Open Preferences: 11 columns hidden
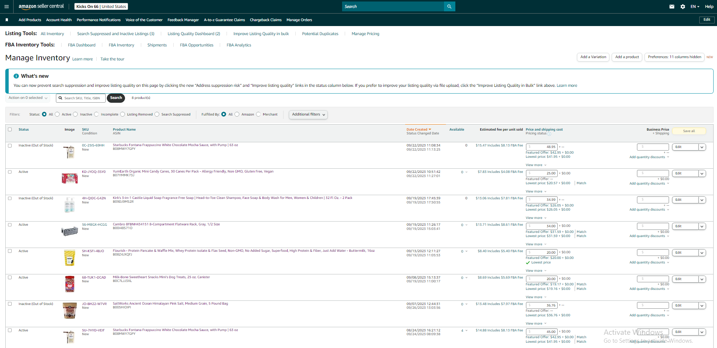The height and width of the screenshot is (348, 717). coord(674,57)
